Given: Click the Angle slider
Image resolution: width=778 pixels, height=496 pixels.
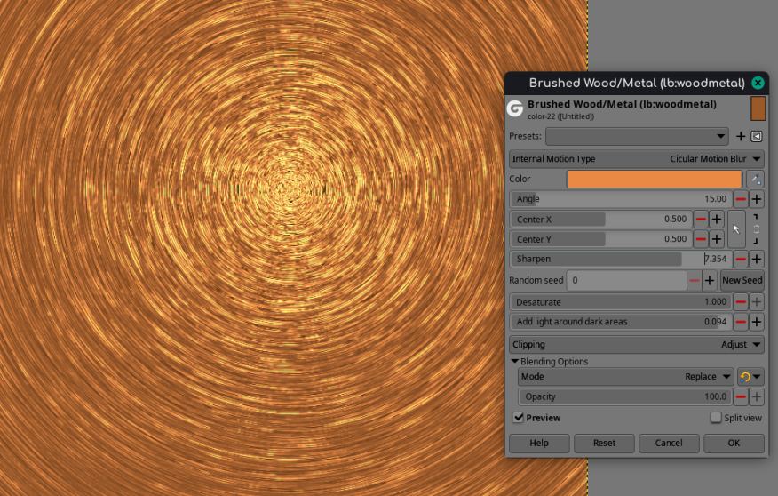Looking at the screenshot, I should [x=621, y=199].
